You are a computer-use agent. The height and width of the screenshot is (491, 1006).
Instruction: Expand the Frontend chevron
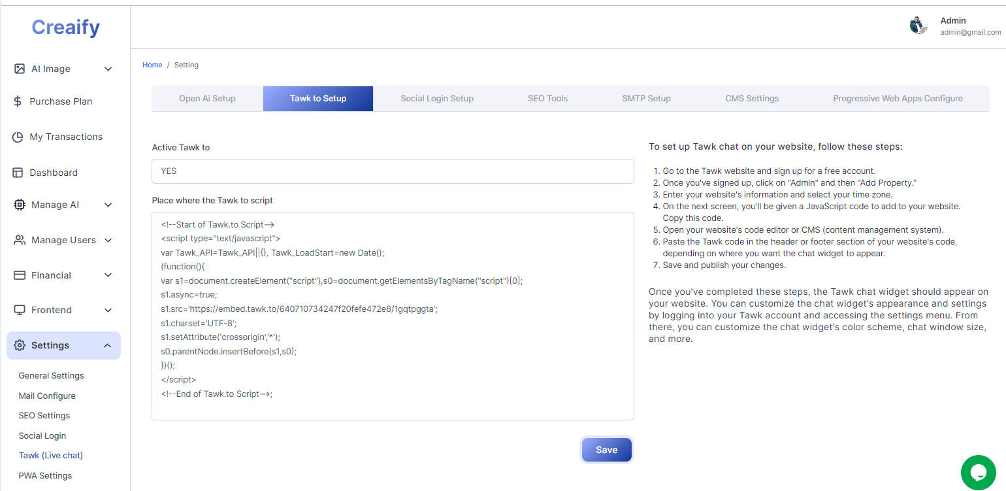tap(108, 310)
